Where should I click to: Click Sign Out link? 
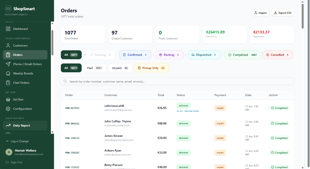pyautogui.click(x=14, y=162)
